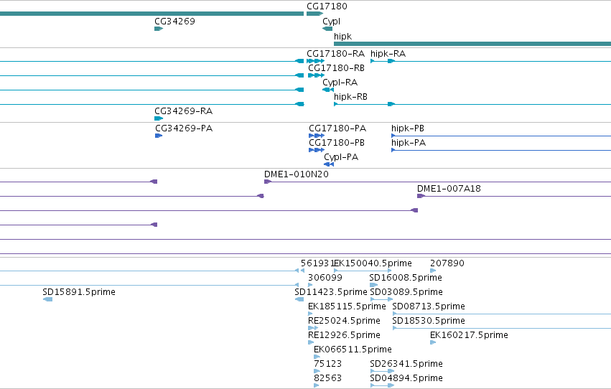Select the DME1-010N20 clone start glyph
This screenshot has height=389, width=611.
[268, 182]
